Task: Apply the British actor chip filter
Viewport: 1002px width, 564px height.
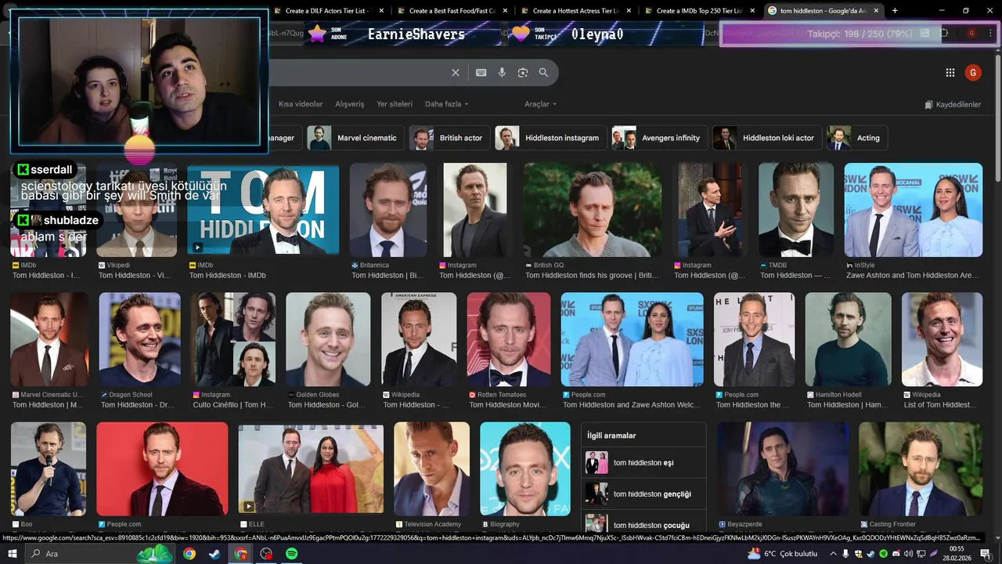Action: [x=450, y=138]
